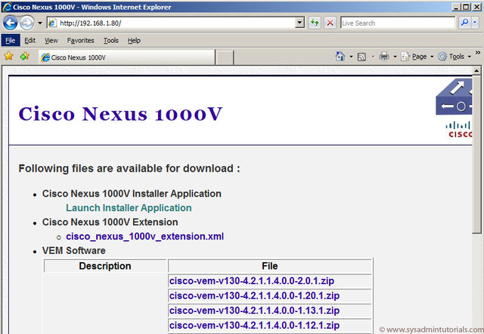Click the VEM Software list item

[x=74, y=250]
